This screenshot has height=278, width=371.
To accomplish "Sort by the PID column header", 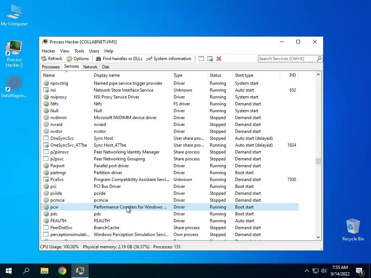I will tap(289, 75).
